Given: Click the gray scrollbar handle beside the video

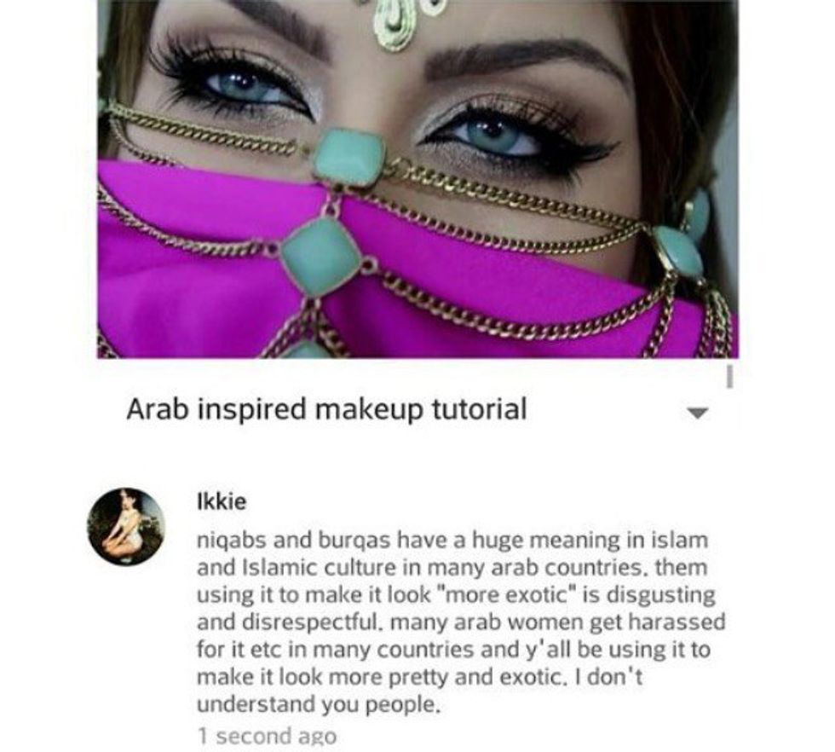Looking at the screenshot, I should 729,376.
